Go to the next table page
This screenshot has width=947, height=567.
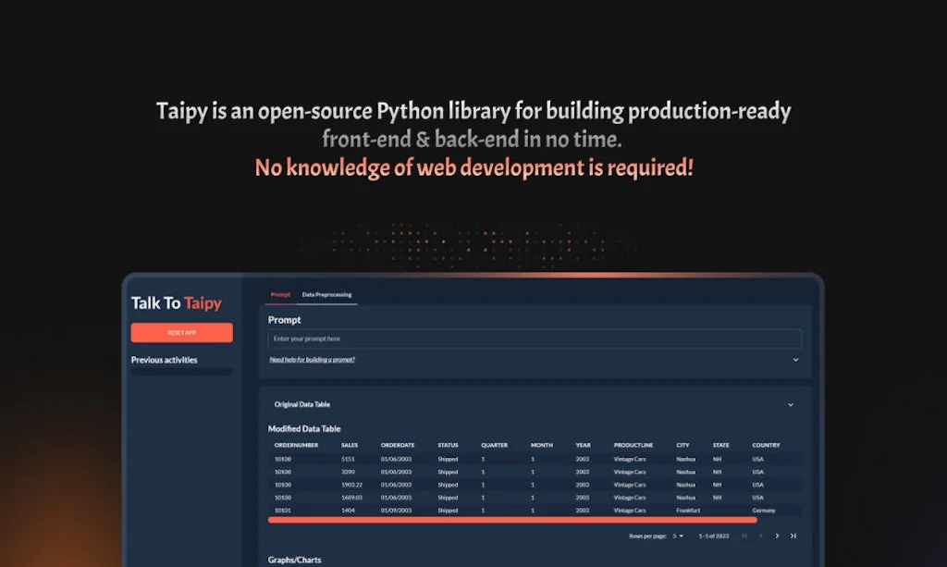(x=778, y=535)
